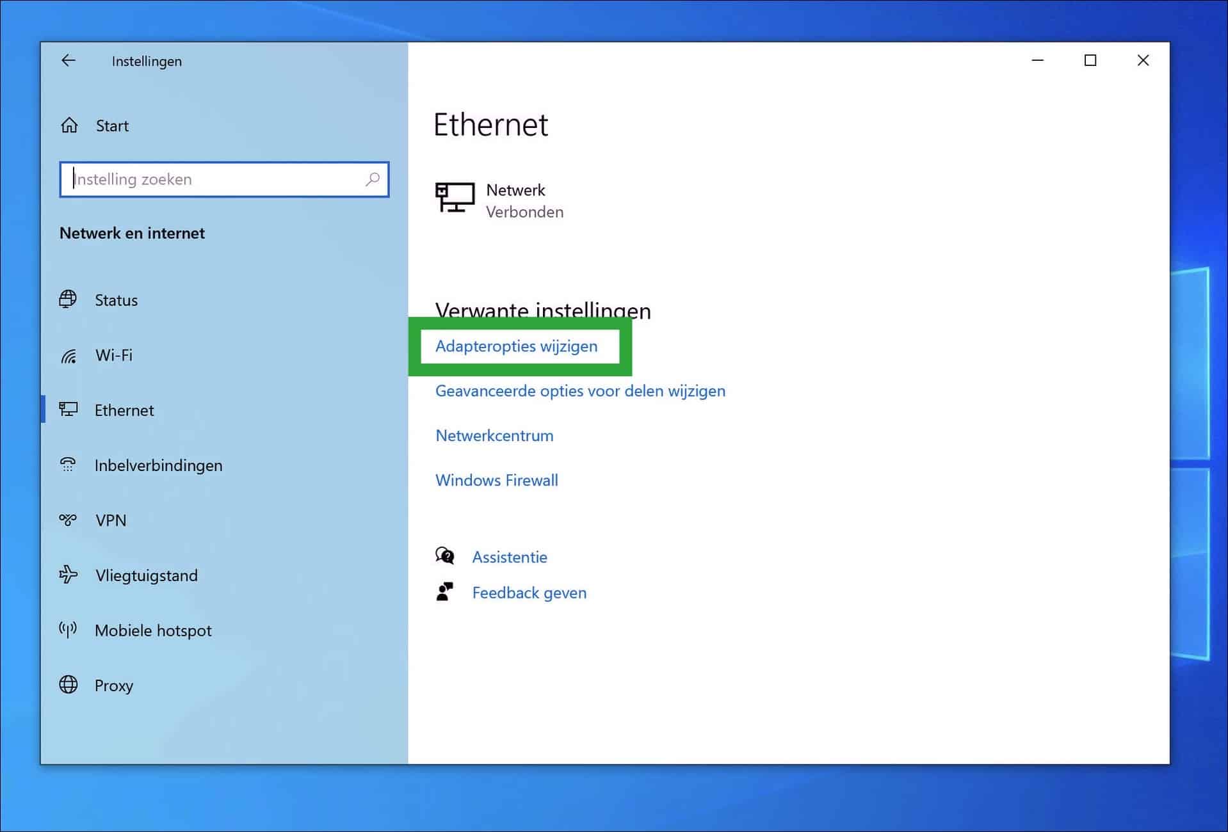
Task: Click the VPN icon
Action: click(x=68, y=520)
